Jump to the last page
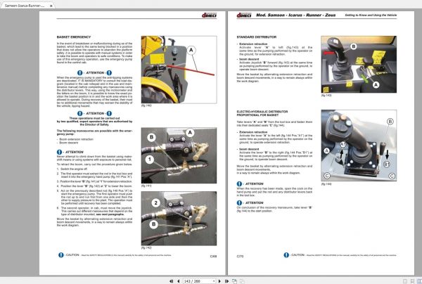The height and width of the screenshot is (284, 422). coord(226,281)
